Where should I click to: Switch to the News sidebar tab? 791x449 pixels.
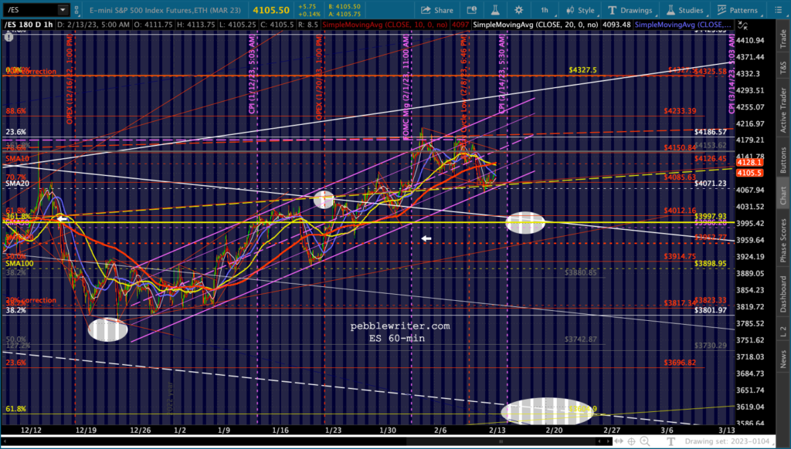click(783, 360)
